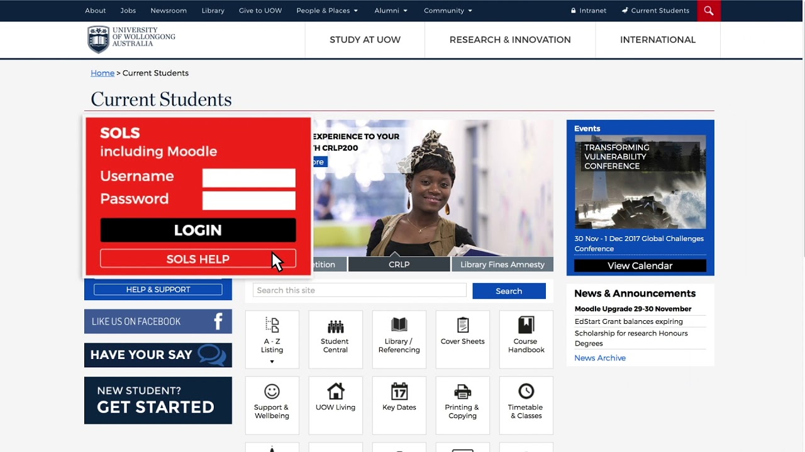This screenshot has width=805, height=452.
Task: Click the black LOGIN button
Action: pyautogui.click(x=198, y=230)
